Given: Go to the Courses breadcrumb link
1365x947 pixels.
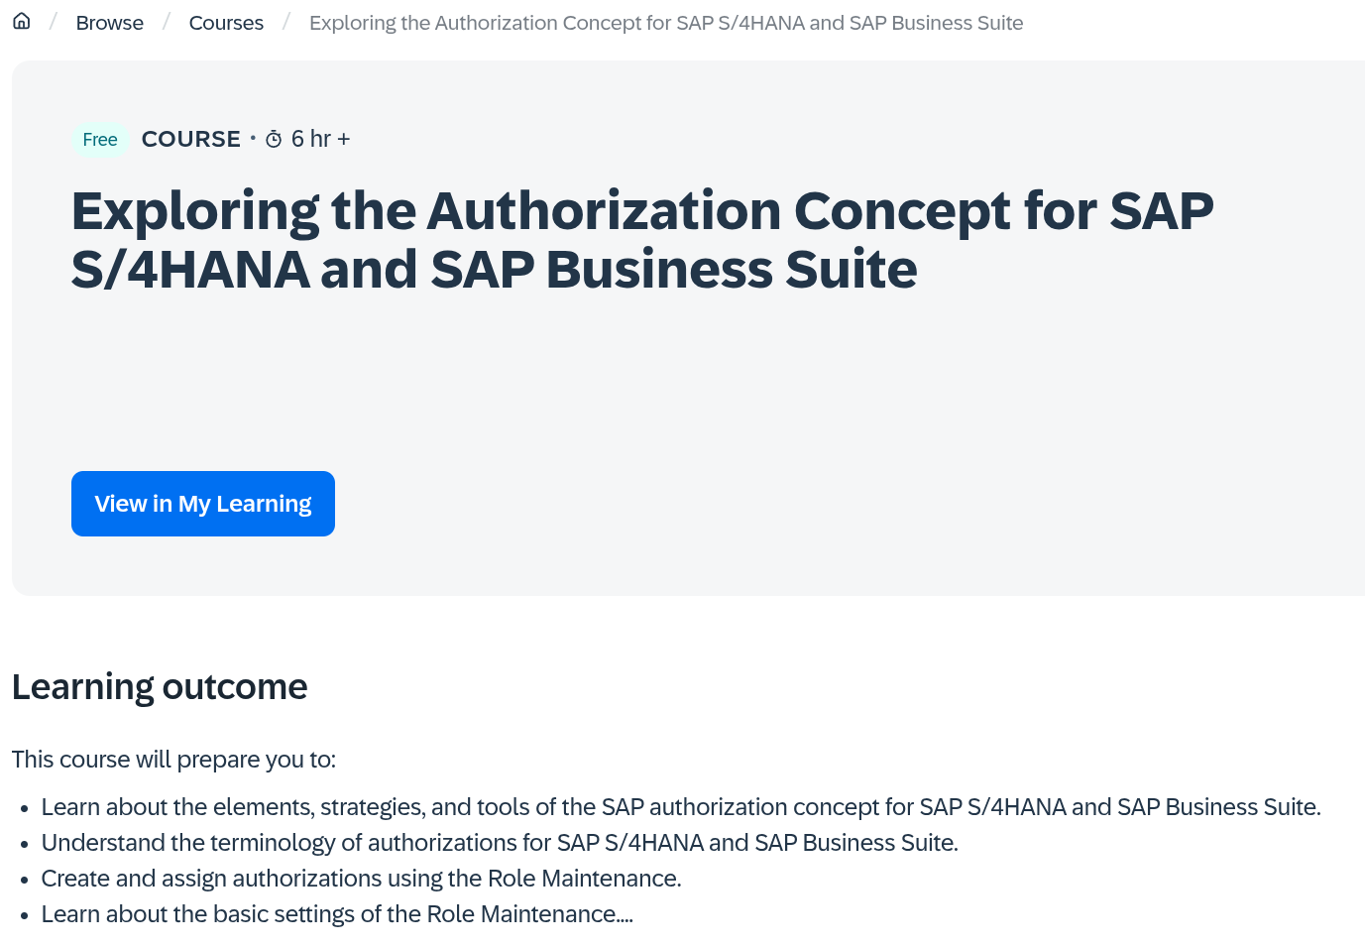Looking at the screenshot, I should 226,23.
